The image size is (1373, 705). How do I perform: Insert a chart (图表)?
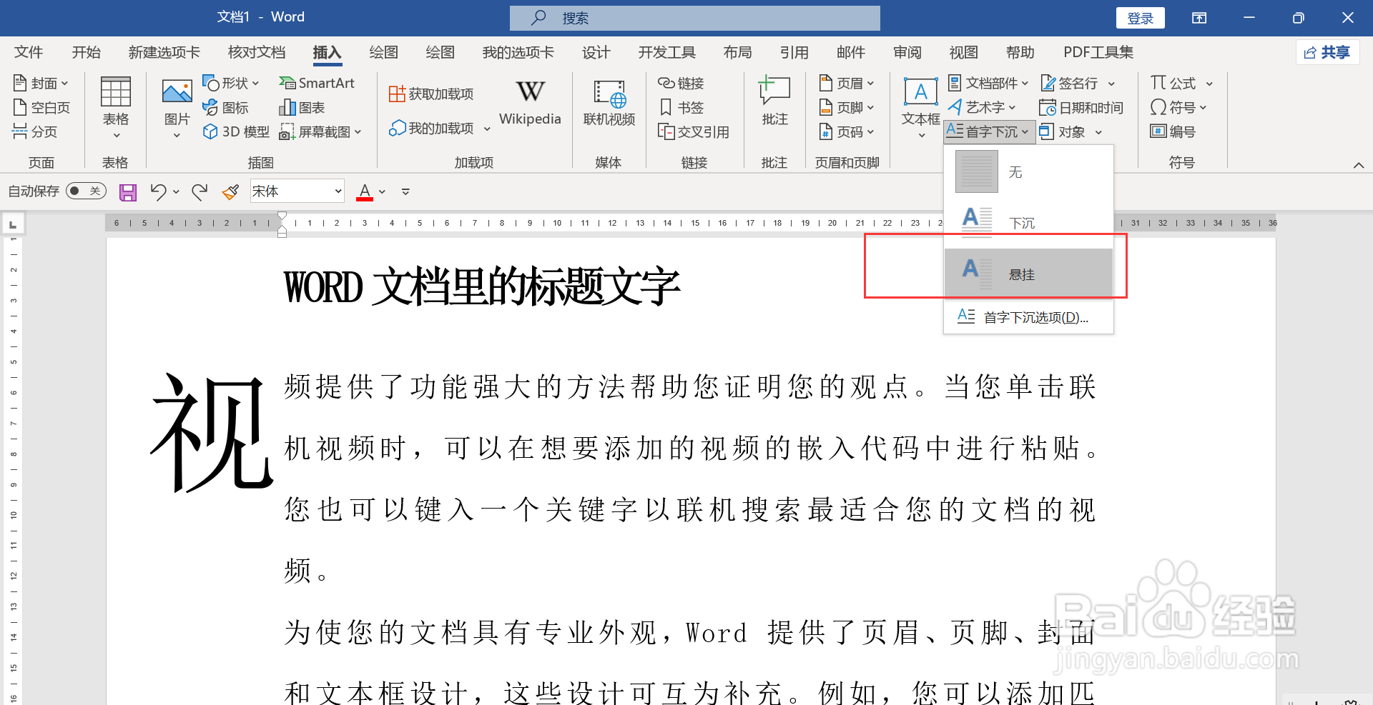(x=302, y=108)
